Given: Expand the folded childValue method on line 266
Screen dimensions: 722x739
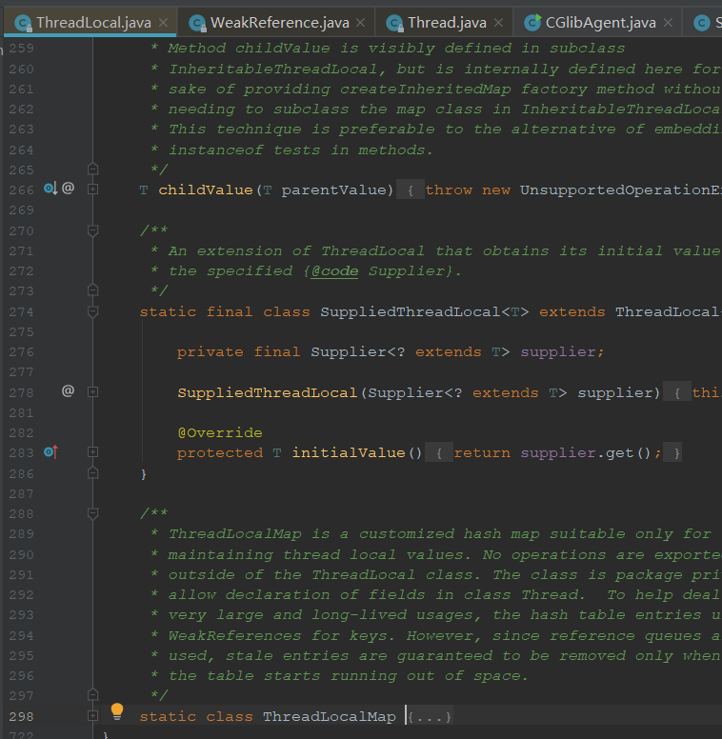Looking at the screenshot, I should click(x=92, y=190).
